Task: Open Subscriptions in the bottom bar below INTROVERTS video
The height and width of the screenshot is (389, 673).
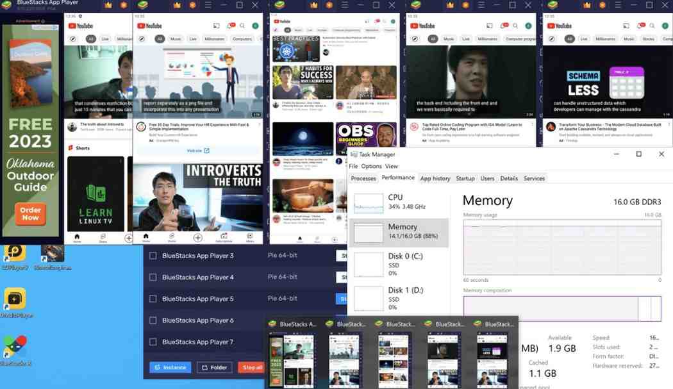Action: [224, 237]
